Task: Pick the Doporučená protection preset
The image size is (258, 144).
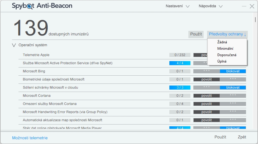Action: click(227, 55)
